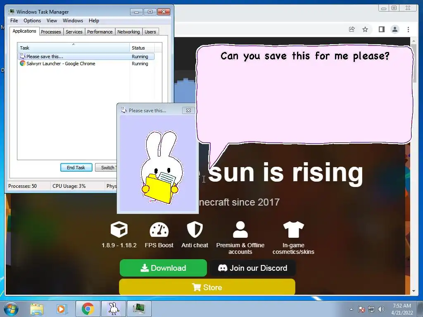Click the Anti cheat shield icon
Screen dimensions: 423x317
click(x=195, y=229)
